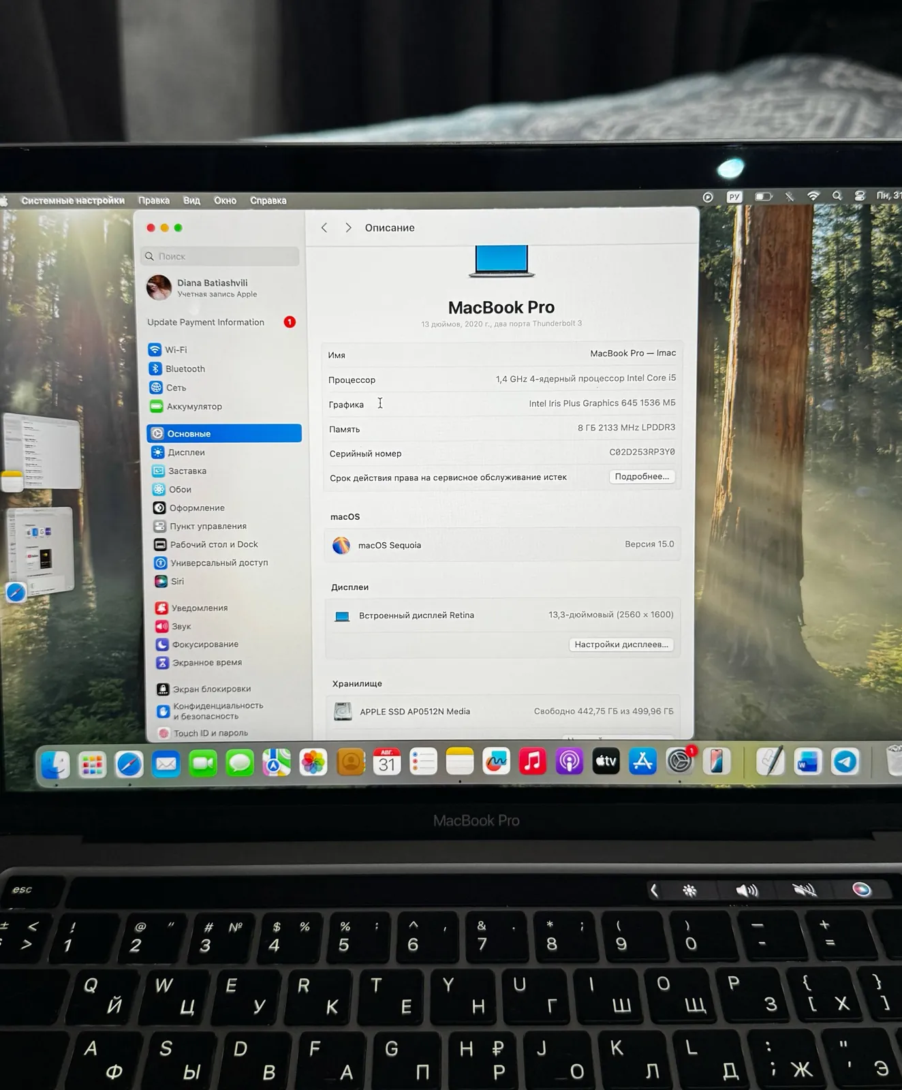
Task: Open Microsoft Word from the Dock
Action: [808, 761]
